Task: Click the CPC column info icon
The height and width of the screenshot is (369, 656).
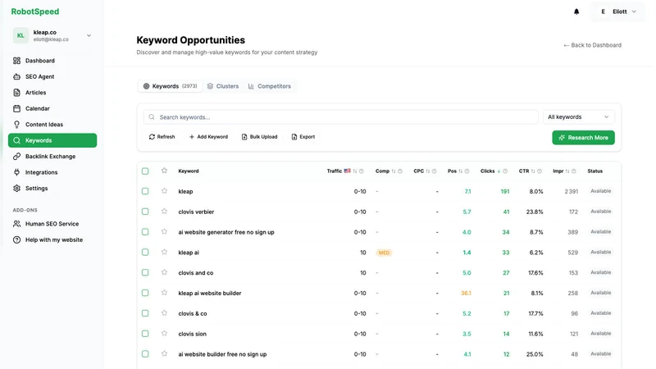Action: 435,171
